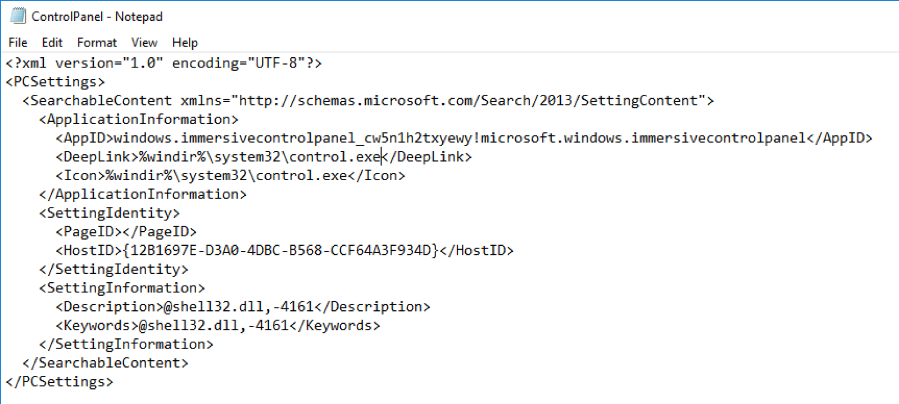Viewport: 899px width, 404px height.
Task: Open the Help menu
Action: [185, 43]
